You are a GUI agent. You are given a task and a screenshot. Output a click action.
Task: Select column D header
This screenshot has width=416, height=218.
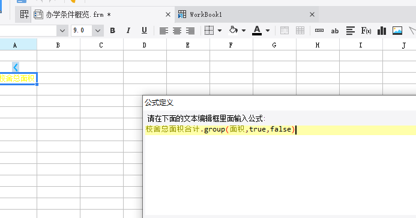click(145, 45)
